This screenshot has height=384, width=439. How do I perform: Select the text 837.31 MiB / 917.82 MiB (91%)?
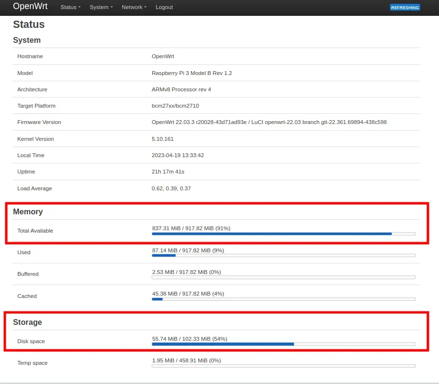tap(191, 228)
